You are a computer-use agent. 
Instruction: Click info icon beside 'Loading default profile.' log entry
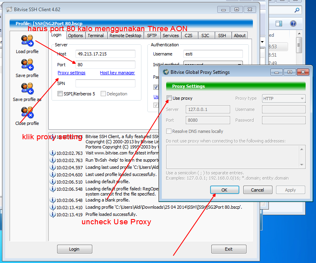[53, 182]
